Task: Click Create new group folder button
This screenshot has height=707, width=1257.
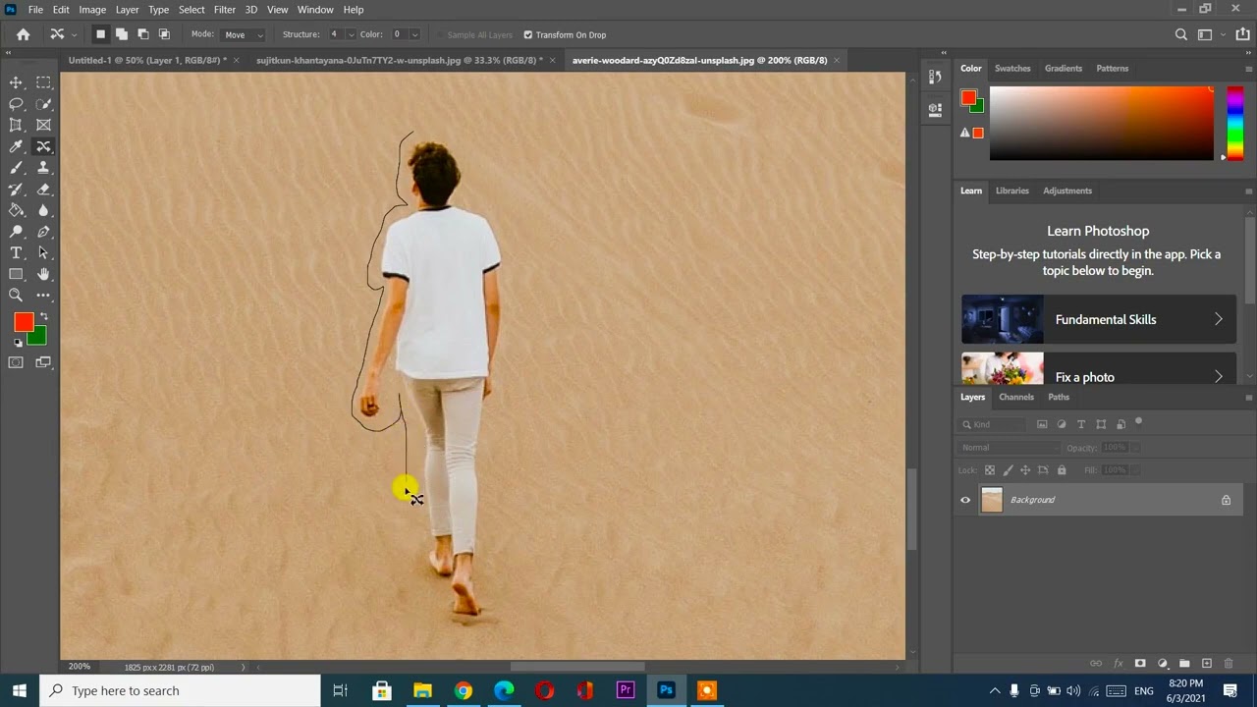Action: pyautogui.click(x=1184, y=664)
